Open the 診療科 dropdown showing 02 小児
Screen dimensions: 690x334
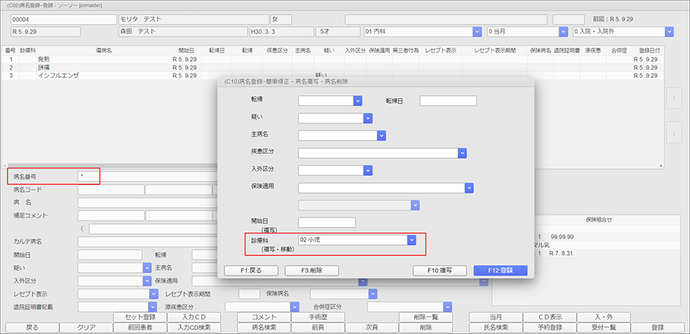coord(411,240)
